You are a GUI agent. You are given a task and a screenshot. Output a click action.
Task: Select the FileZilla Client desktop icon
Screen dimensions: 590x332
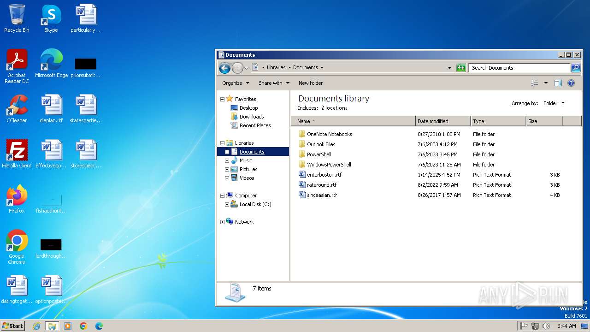click(17, 154)
